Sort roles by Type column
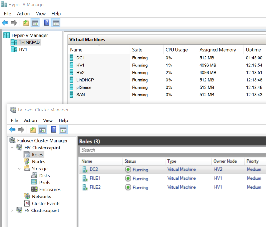This screenshot has width=266, height=227. 188,161
